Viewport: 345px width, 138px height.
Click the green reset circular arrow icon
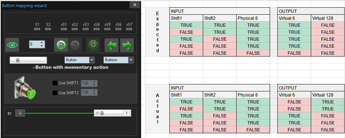pyautogui.click(x=93, y=45)
